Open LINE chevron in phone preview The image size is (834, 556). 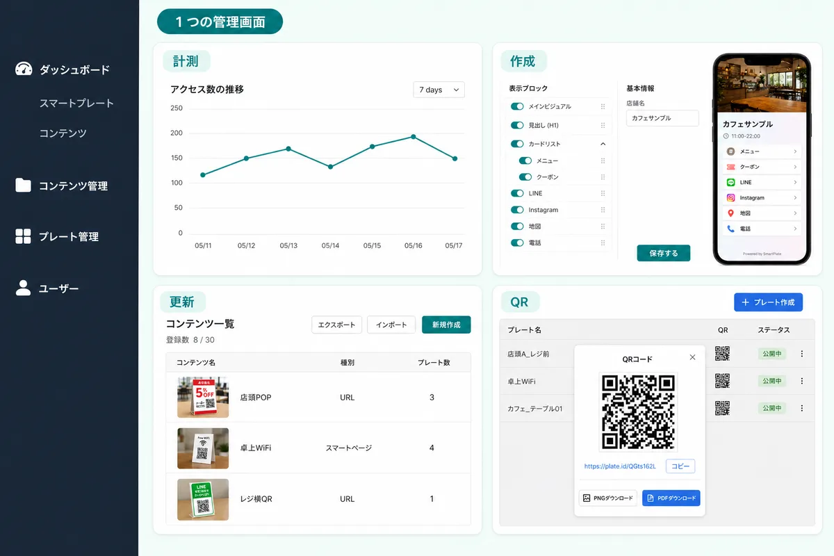pos(794,182)
